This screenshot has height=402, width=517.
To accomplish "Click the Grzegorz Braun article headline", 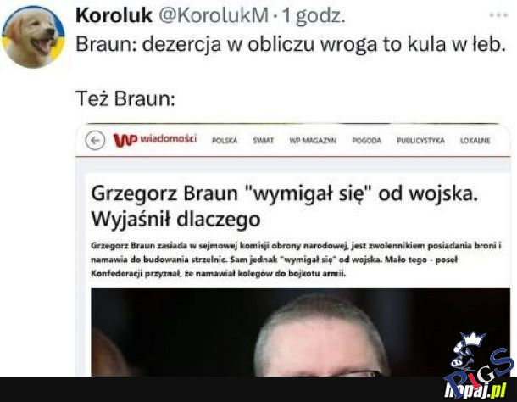I will point(285,206).
